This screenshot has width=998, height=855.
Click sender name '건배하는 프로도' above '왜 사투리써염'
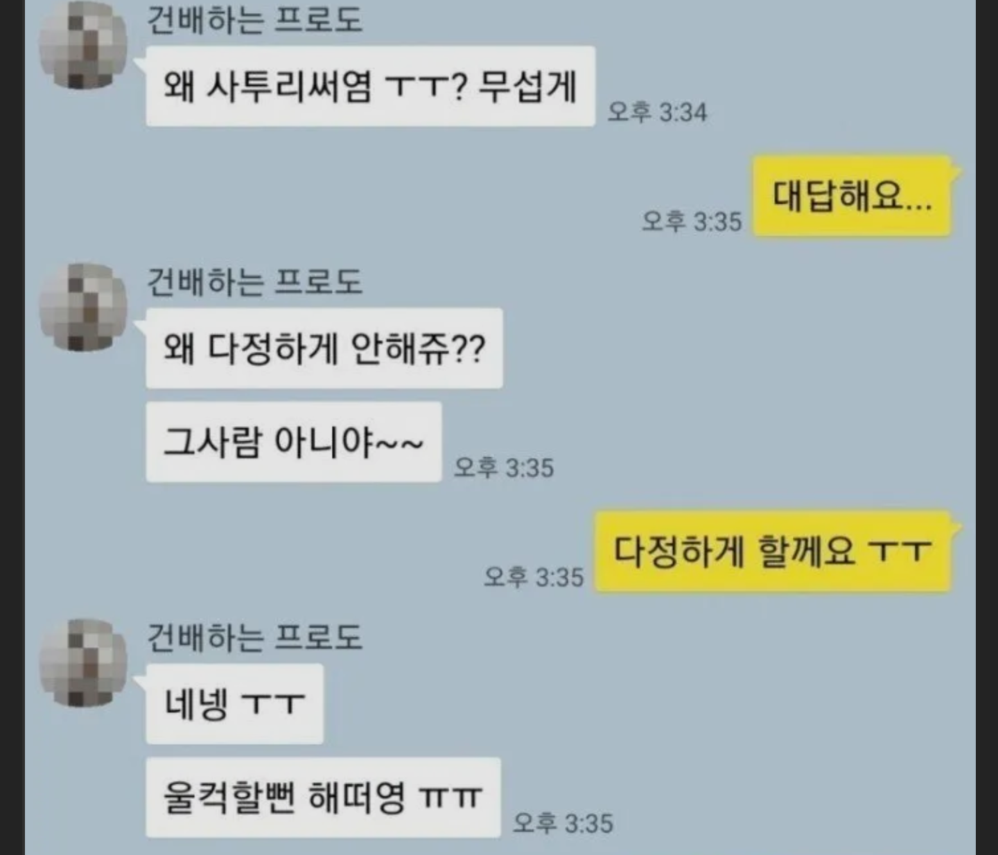[254, 19]
